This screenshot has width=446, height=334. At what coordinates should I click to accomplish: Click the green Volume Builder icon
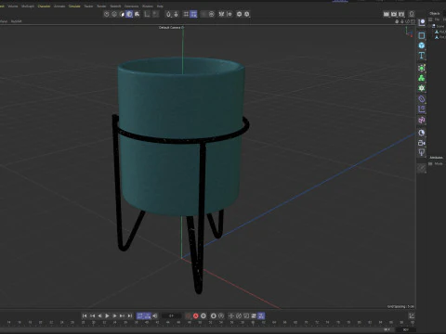tap(422, 78)
